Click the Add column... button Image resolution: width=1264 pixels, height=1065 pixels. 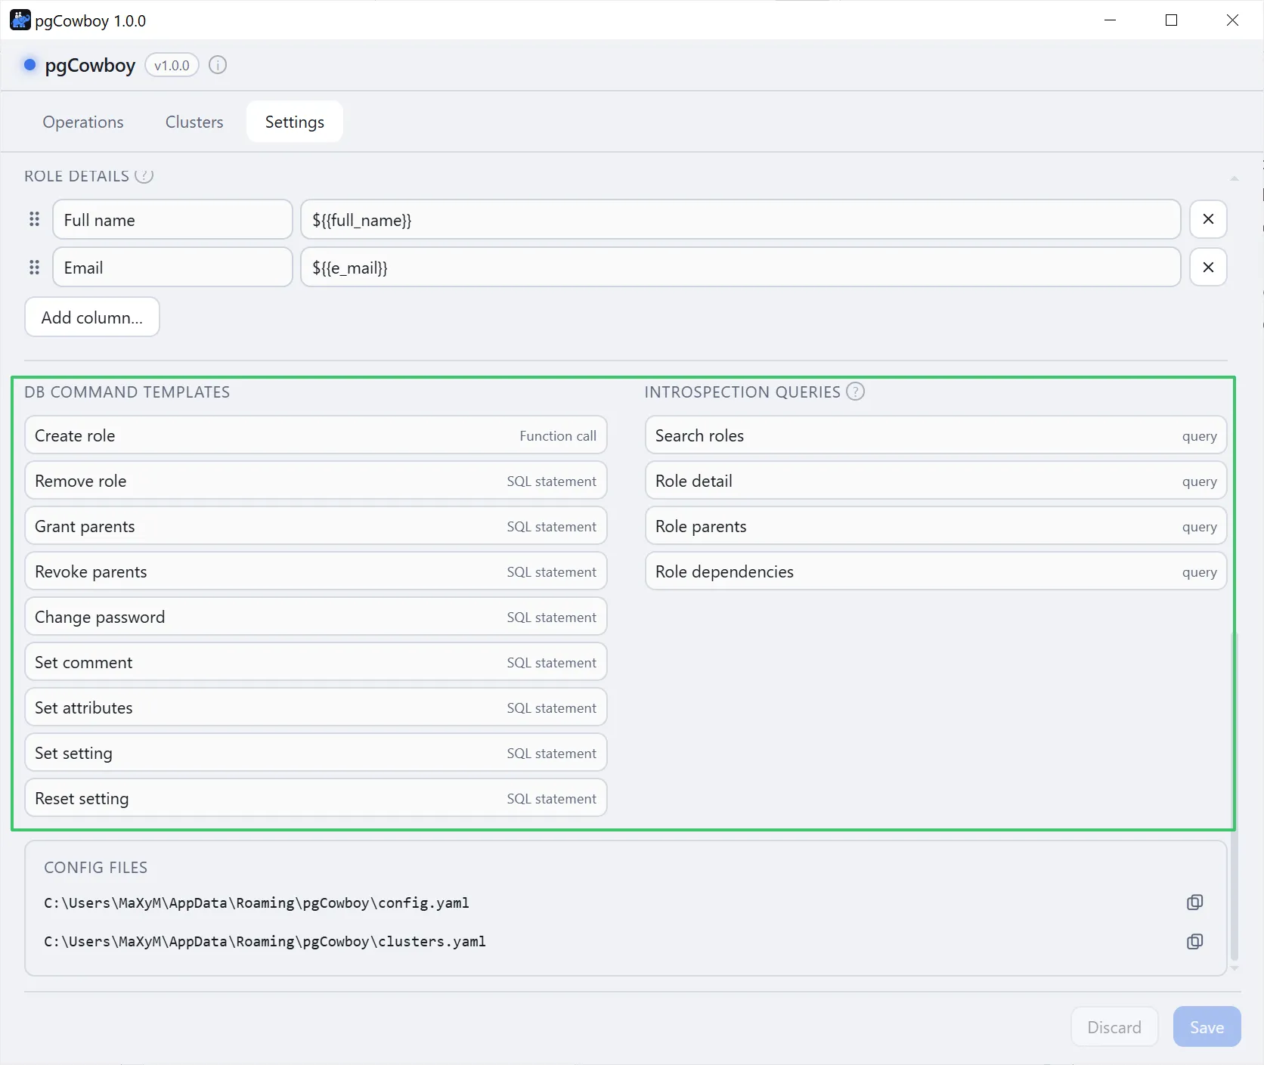point(92,317)
